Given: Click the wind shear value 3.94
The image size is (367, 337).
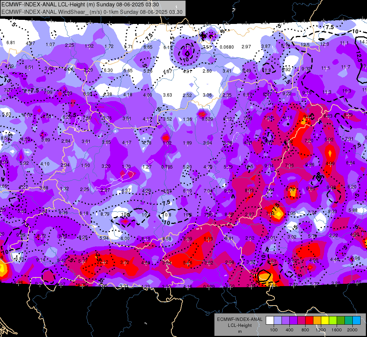Looking at the screenshot, I should click(x=207, y=143).
